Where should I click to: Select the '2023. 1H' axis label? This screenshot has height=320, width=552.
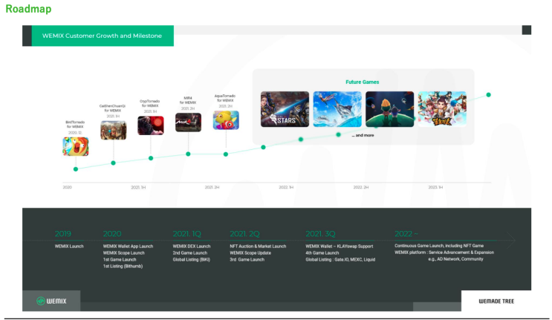[436, 187]
